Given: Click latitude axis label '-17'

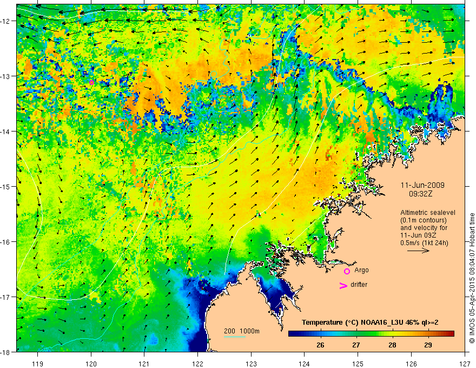Looking at the screenshot, I should [6, 297].
